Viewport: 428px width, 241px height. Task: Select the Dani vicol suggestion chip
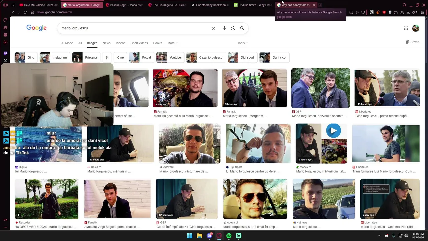click(x=274, y=57)
